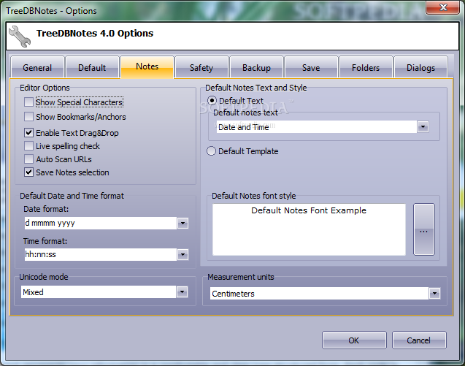Click the Mixed unicode mode field
The height and width of the screenshot is (366, 465).
[99, 291]
